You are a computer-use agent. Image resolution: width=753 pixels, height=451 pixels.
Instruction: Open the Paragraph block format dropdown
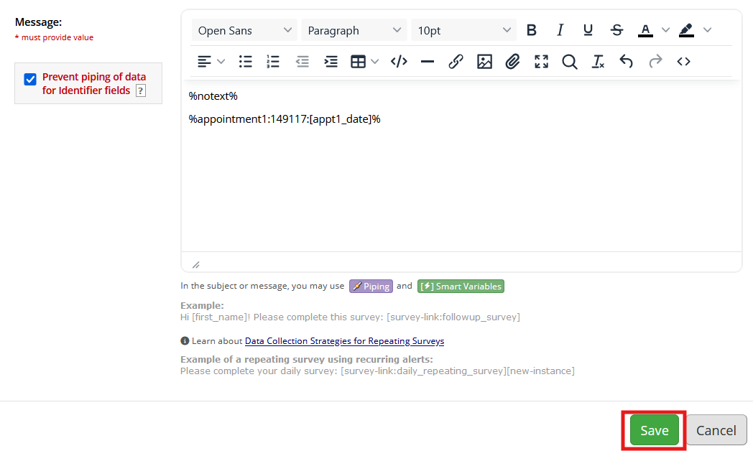[354, 30]
